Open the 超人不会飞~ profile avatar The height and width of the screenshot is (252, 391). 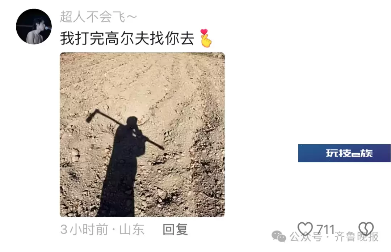tap(34, 26)
